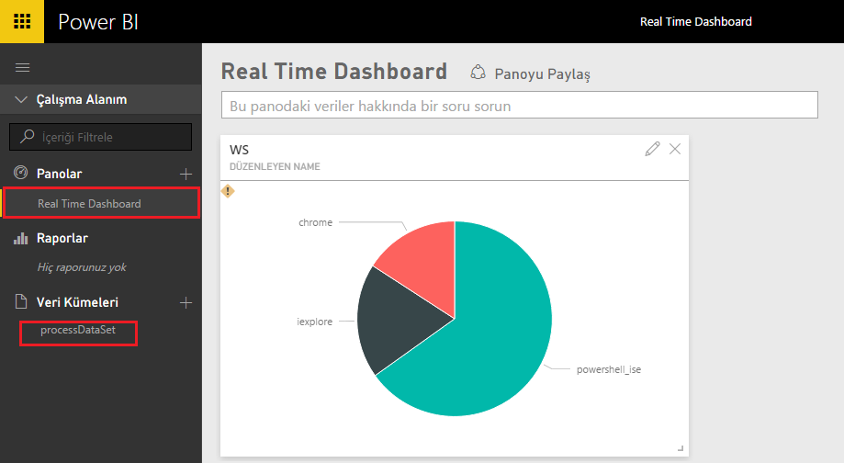Screen dimensions: 844x463
Task: Remove the WS tile with the X icon
Action: 675,149
